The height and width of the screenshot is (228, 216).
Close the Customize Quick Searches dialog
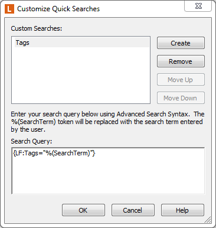[198, 6]
